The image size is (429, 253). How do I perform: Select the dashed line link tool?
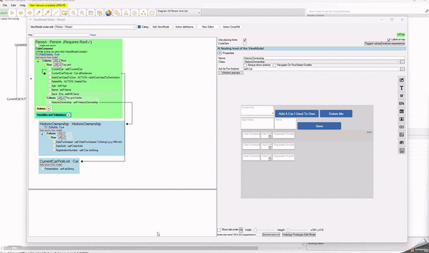click(x=56, y=13)
